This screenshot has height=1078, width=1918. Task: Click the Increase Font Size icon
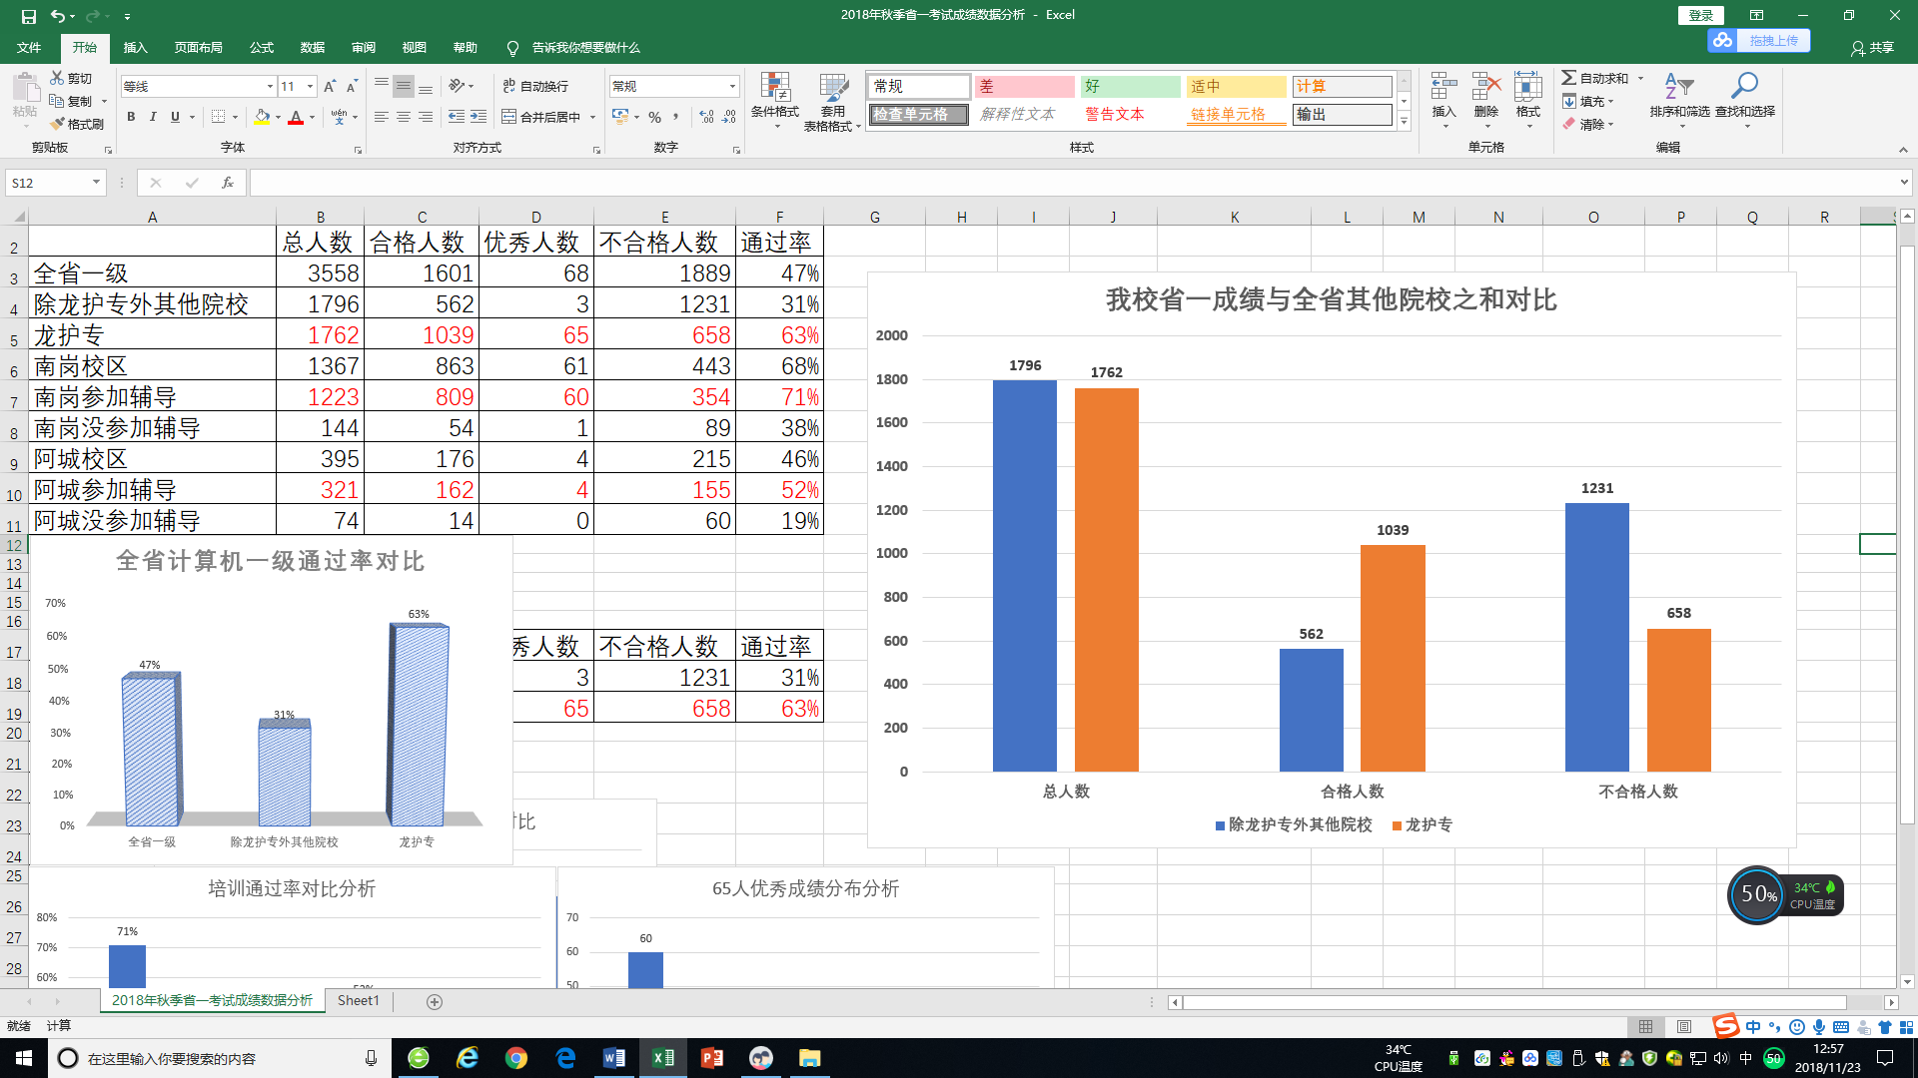[330, 87]
